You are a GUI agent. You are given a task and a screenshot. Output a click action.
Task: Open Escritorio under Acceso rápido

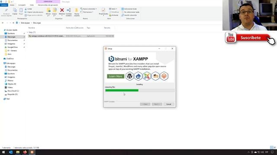tap(11, 34)
